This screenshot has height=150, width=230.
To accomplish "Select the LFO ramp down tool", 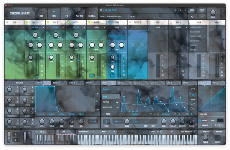I will (193, 109).
